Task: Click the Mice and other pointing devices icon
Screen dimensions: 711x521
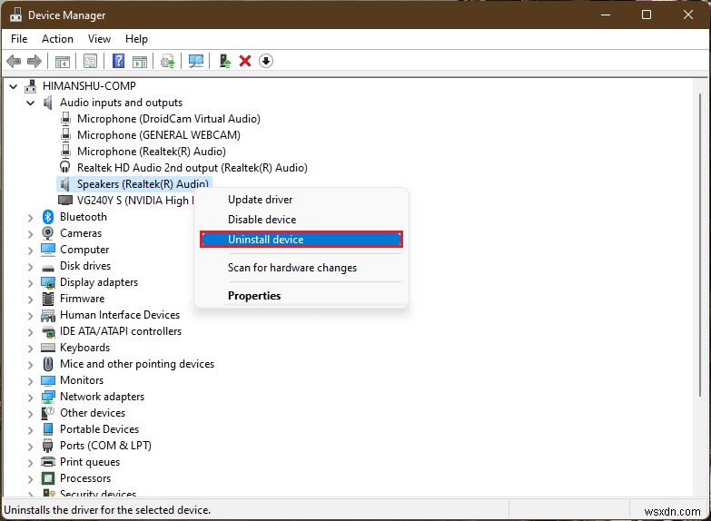Action: tap(47, 364)
